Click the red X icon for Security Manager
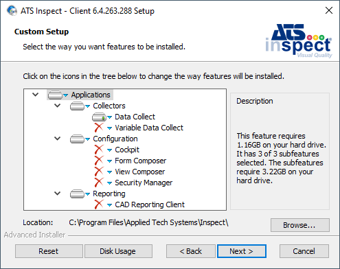 [99, 183]
